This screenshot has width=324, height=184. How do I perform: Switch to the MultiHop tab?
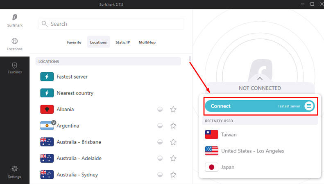coord(147,42)
